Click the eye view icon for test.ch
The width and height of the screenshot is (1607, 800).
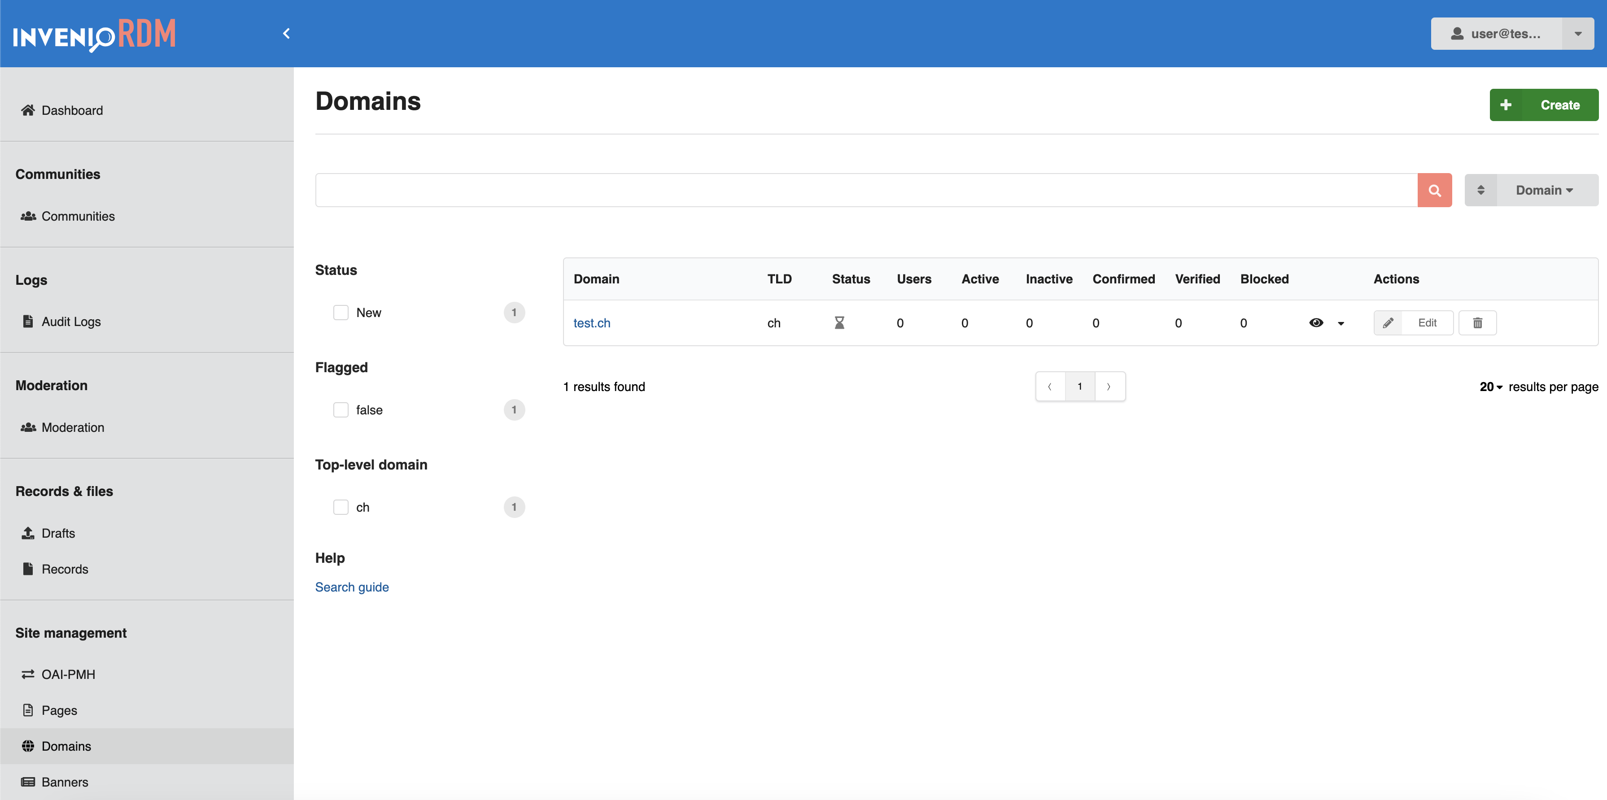(1316, 322)
